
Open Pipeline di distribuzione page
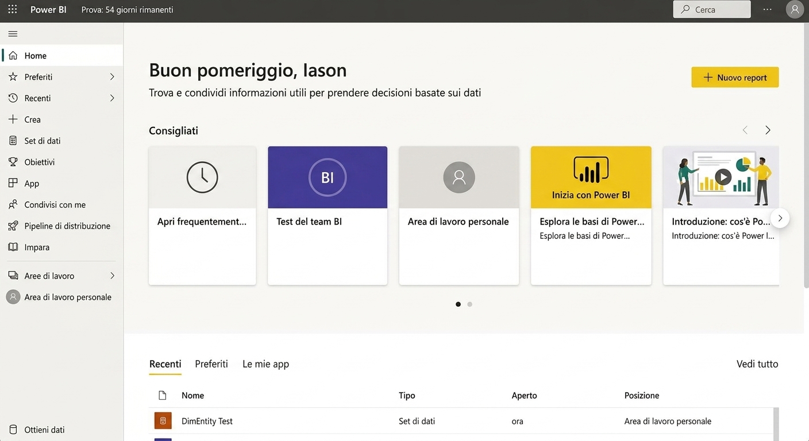coord(61,226)
